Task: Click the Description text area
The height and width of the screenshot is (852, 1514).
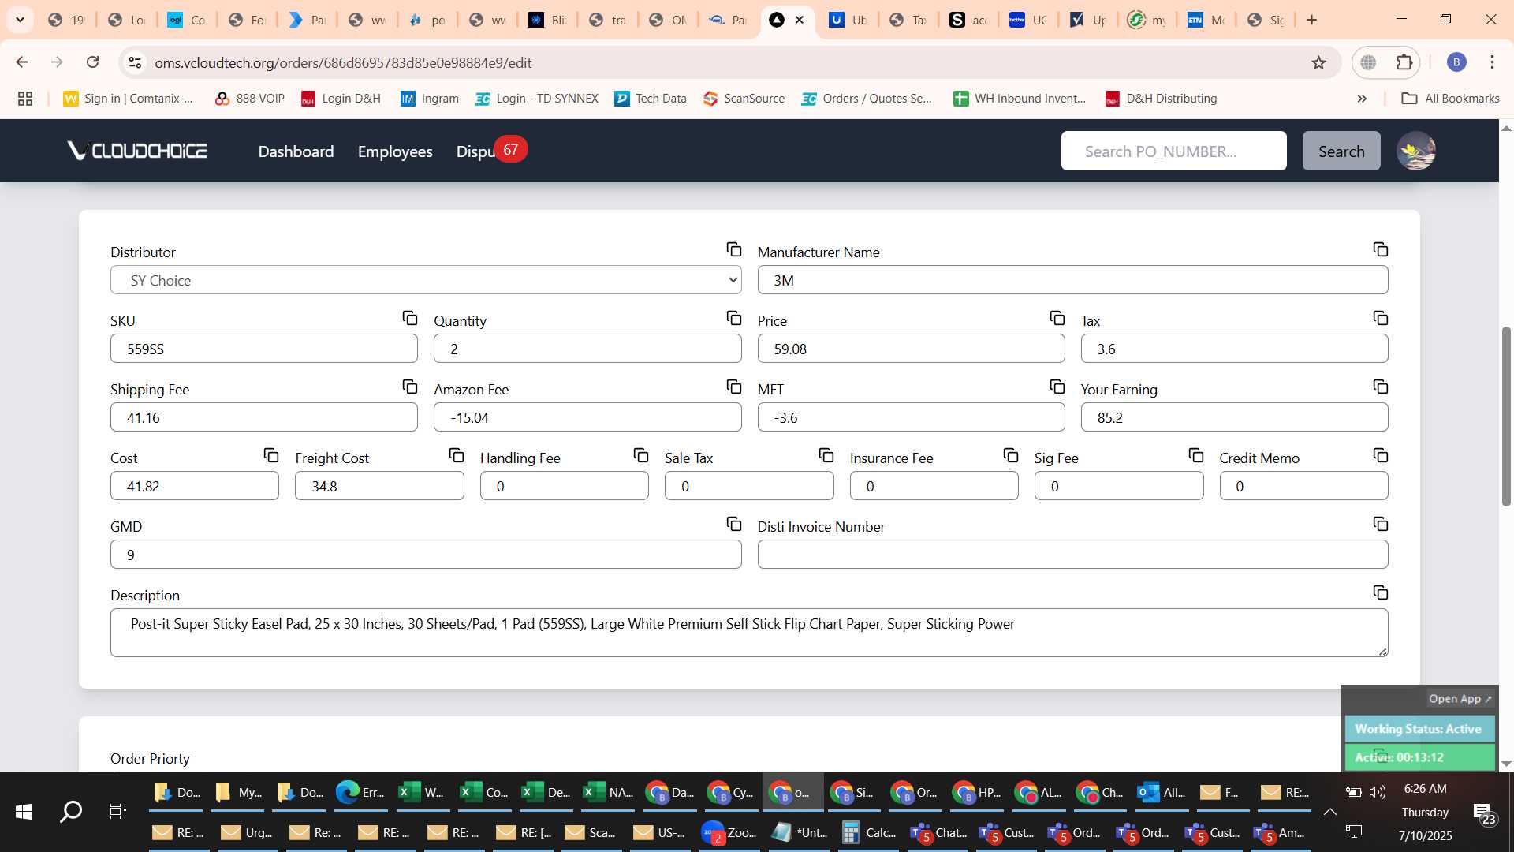Action: coord(749,633)
